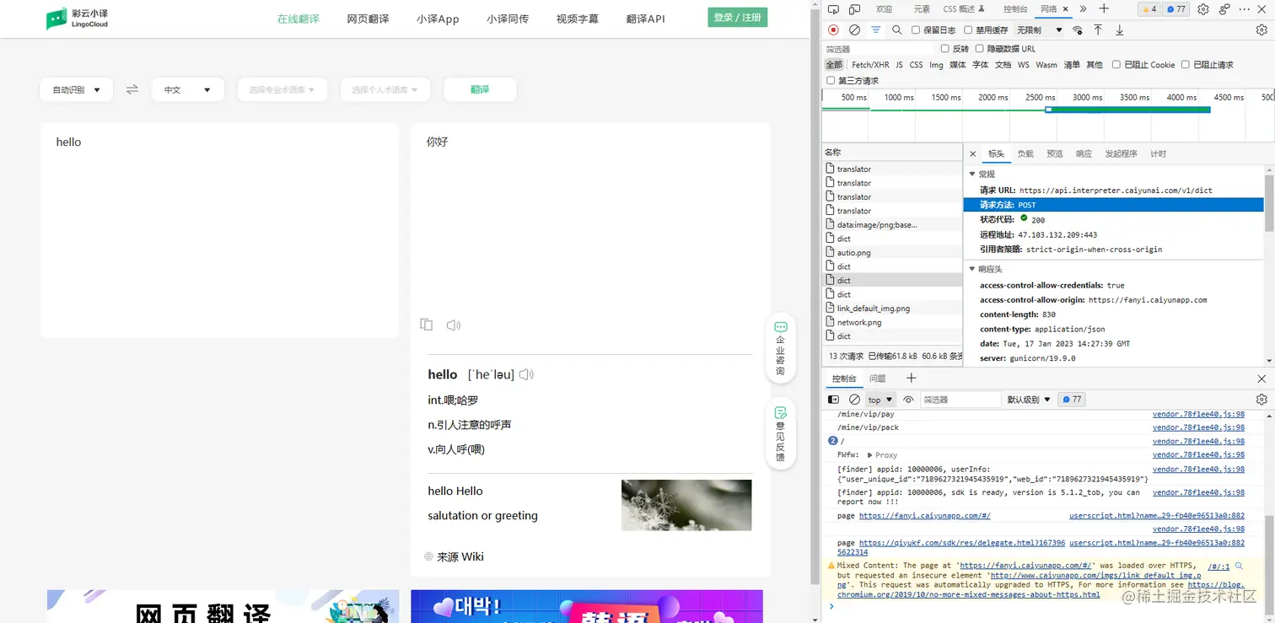Switch to the 负载 request tab

point(1025,153)
